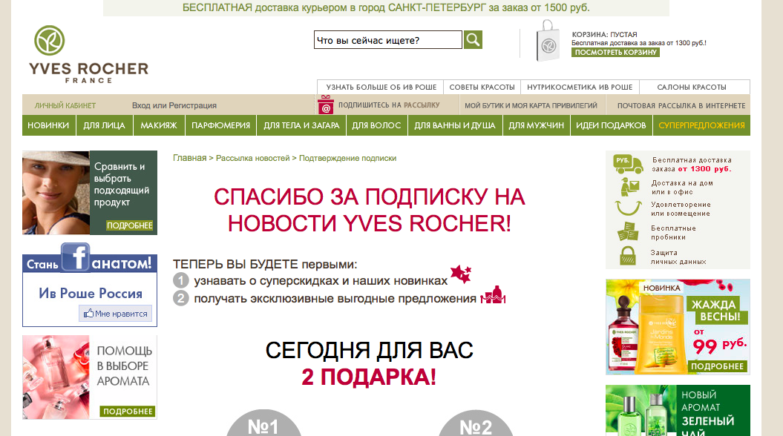Click the padlock data protection icon
Screen dimensions: 783x436
point(628,255)
